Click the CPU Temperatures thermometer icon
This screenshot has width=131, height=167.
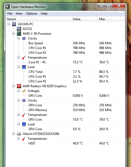pyautogui.click(x=24, y=58)
